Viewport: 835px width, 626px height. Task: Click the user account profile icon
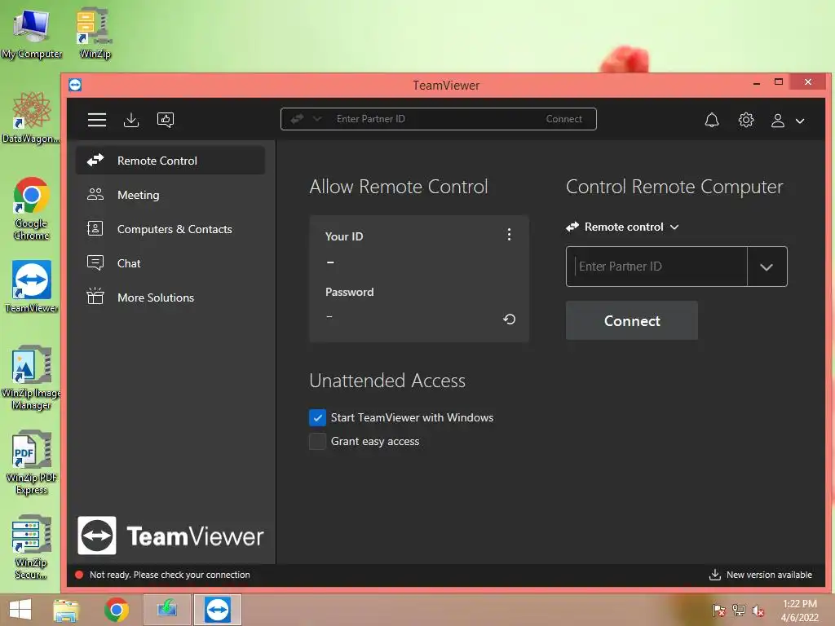coord(777,121)
